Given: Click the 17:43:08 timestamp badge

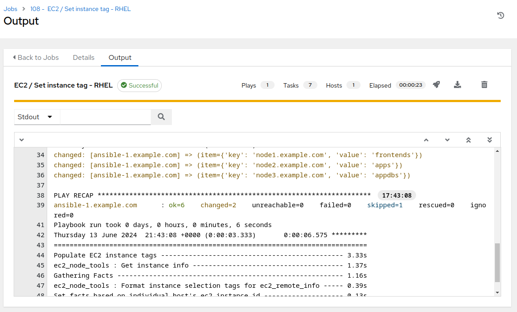Looking at the screenshot, I should coord(397,195).
